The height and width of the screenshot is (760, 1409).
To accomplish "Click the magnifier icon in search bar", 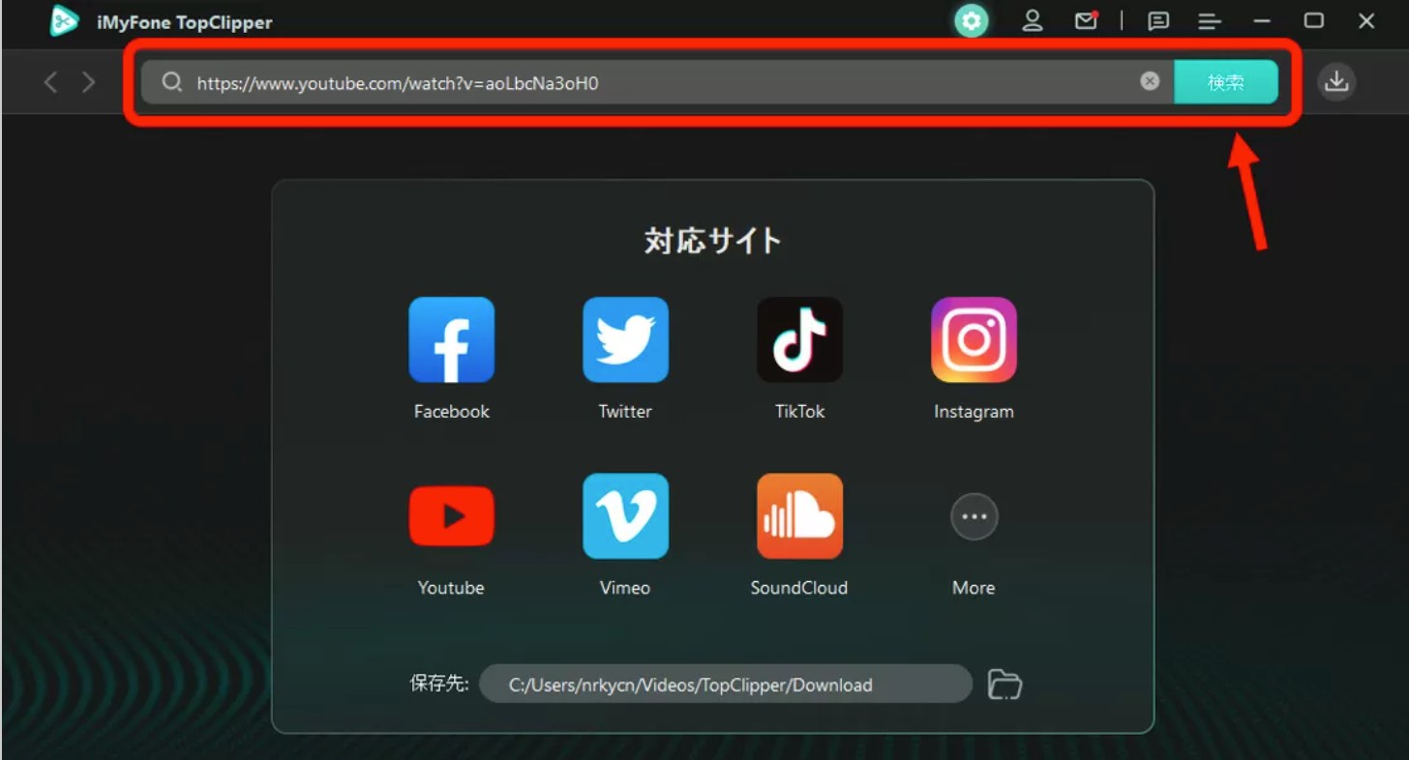I will (171, 82).
